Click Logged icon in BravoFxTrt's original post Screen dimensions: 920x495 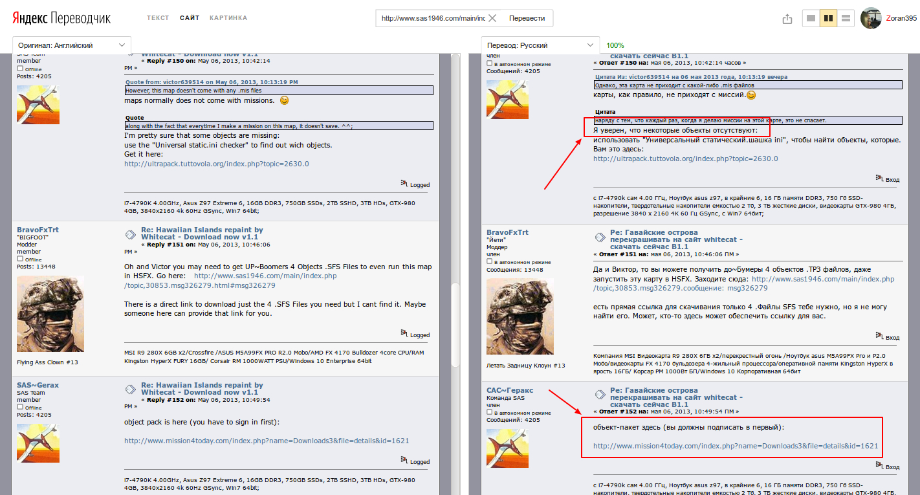[x=404, y=334]
